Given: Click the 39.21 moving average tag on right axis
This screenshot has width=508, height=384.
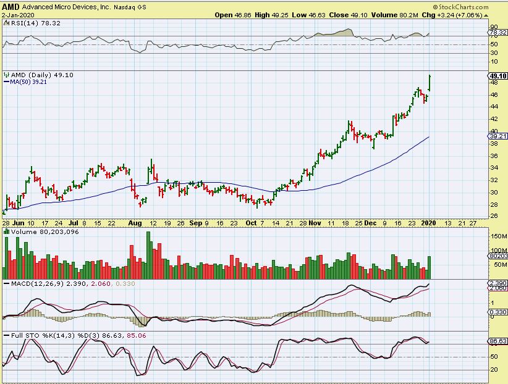Looking at the screenshot, I should point(497,136).
